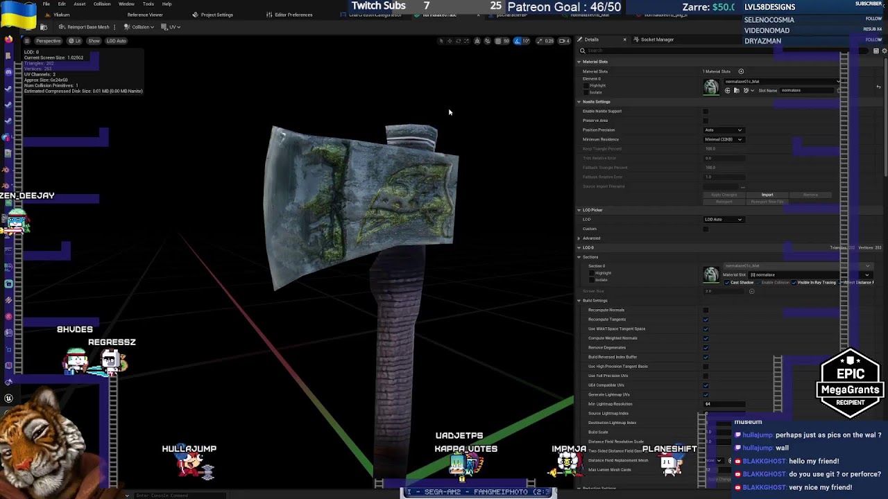Toggle rotation angle snapping icon
Image resolution: width=888 pixels, height=499 pixels.
[517, 41]
